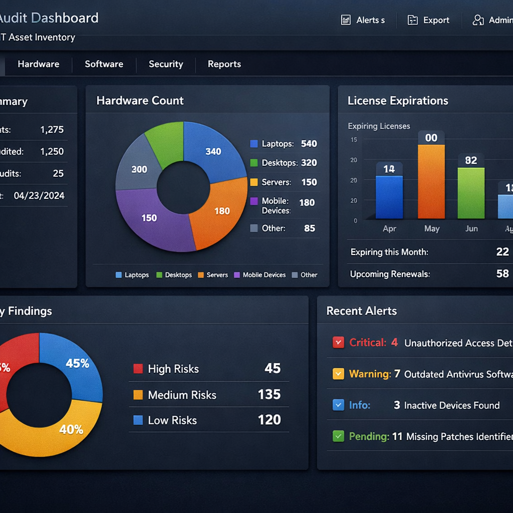The width and height of the screenshot is (513, 513).
Task: Click Inactive Devices Found alert
Action: coord(452,405)
